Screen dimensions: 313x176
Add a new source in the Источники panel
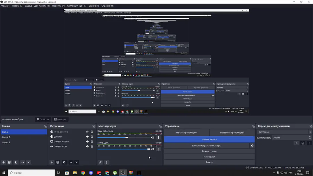(52, 162)
